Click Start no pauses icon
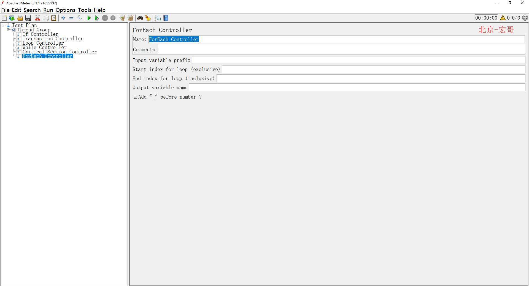This screenshot has height=286, width=529. pyautogui.click(x=97, y=18)
